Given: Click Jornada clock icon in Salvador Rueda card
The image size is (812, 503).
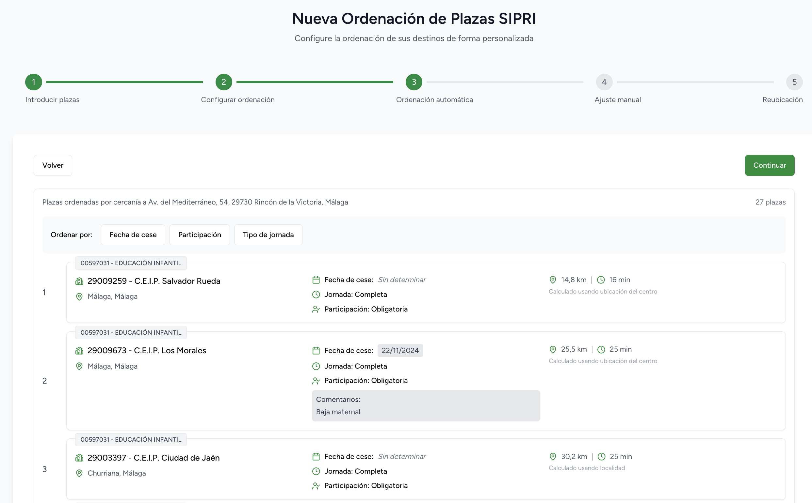Looking at the screenshot, I should click(x=316, y=295).
